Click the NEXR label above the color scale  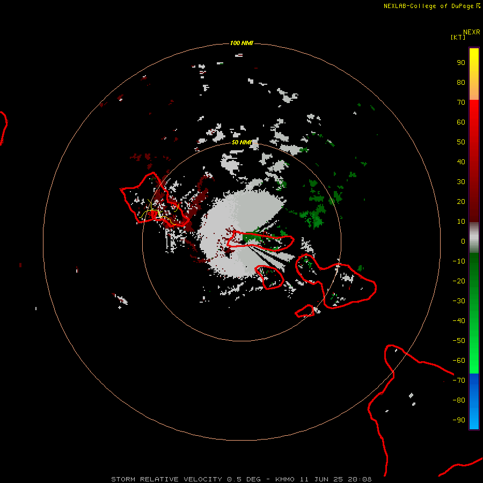[472, 32]
